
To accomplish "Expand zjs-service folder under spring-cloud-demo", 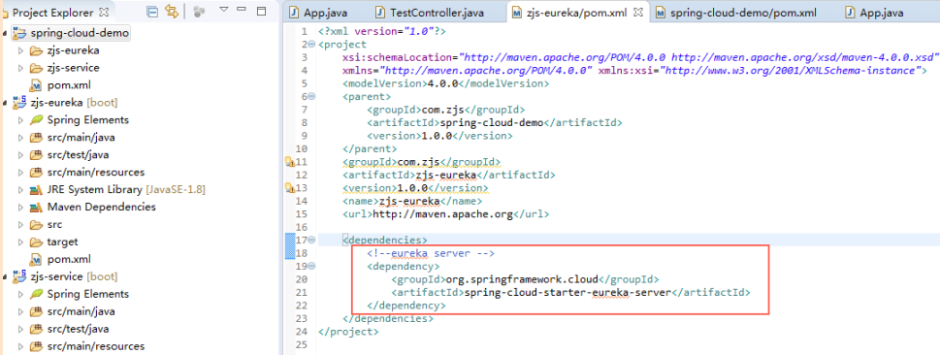I will tap(21, 68).
